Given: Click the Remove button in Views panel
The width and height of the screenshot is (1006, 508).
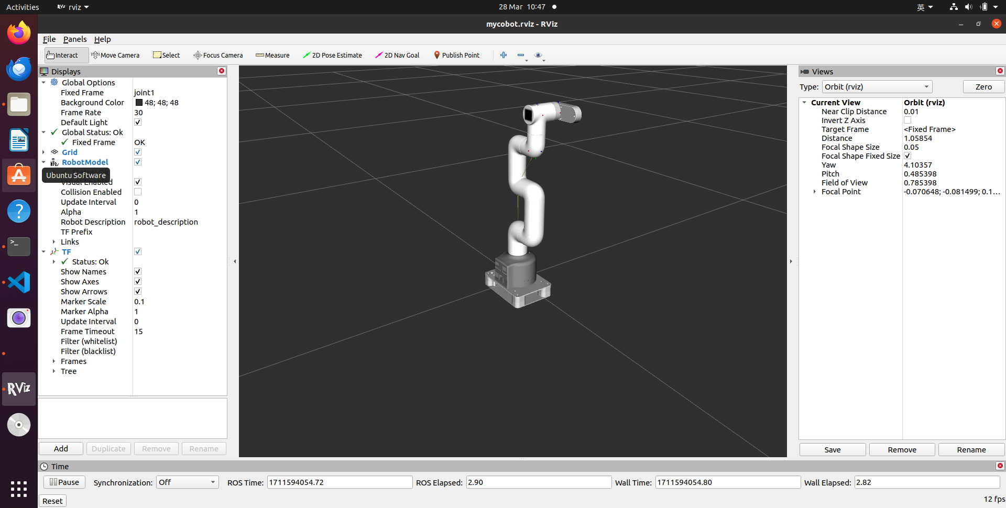Looking at the screenshot, I should [902, 450].
